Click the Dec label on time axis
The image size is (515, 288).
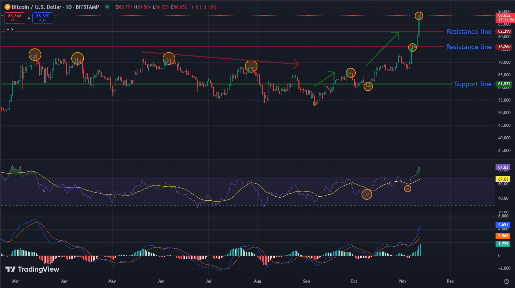pyautogui.click(x=450, y=281)
